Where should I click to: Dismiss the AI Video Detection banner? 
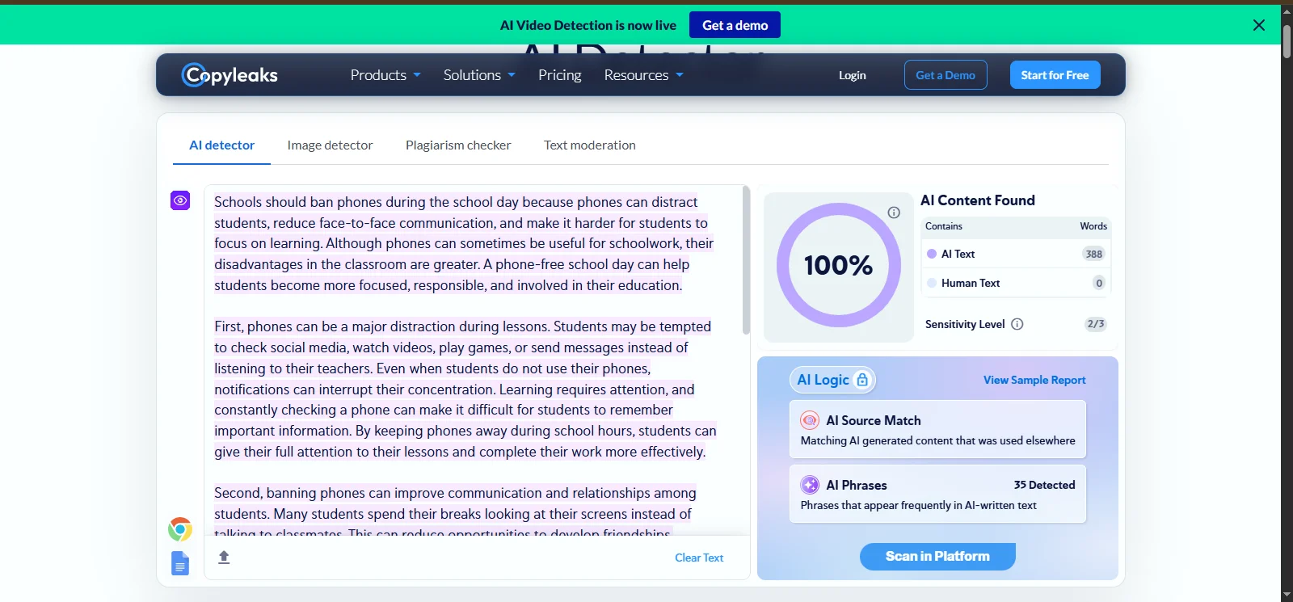[1259, 25]
